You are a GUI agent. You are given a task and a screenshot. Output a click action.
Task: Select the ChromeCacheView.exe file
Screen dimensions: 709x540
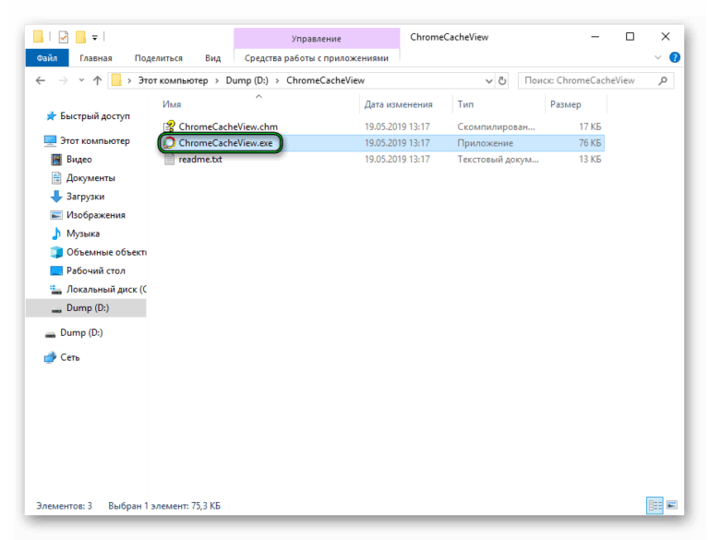tap(225, 143)
